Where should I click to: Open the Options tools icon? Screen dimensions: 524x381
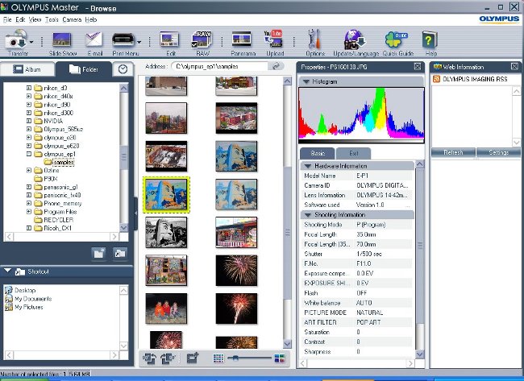(315, 39)
